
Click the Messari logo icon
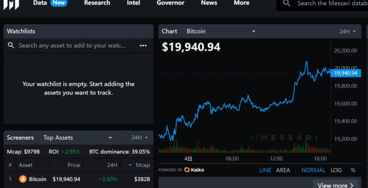11,4
